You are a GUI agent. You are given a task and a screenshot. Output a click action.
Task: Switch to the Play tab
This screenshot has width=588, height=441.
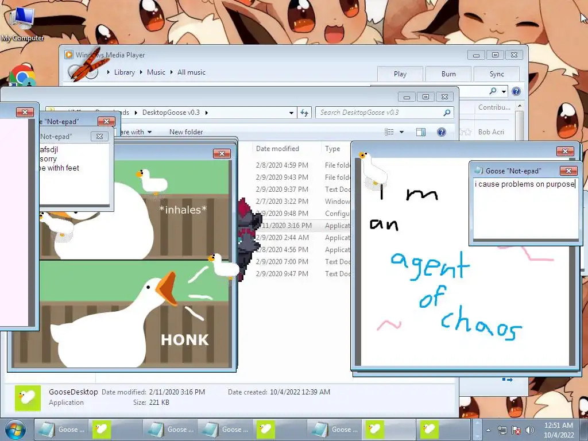click(x=400, y=74)
